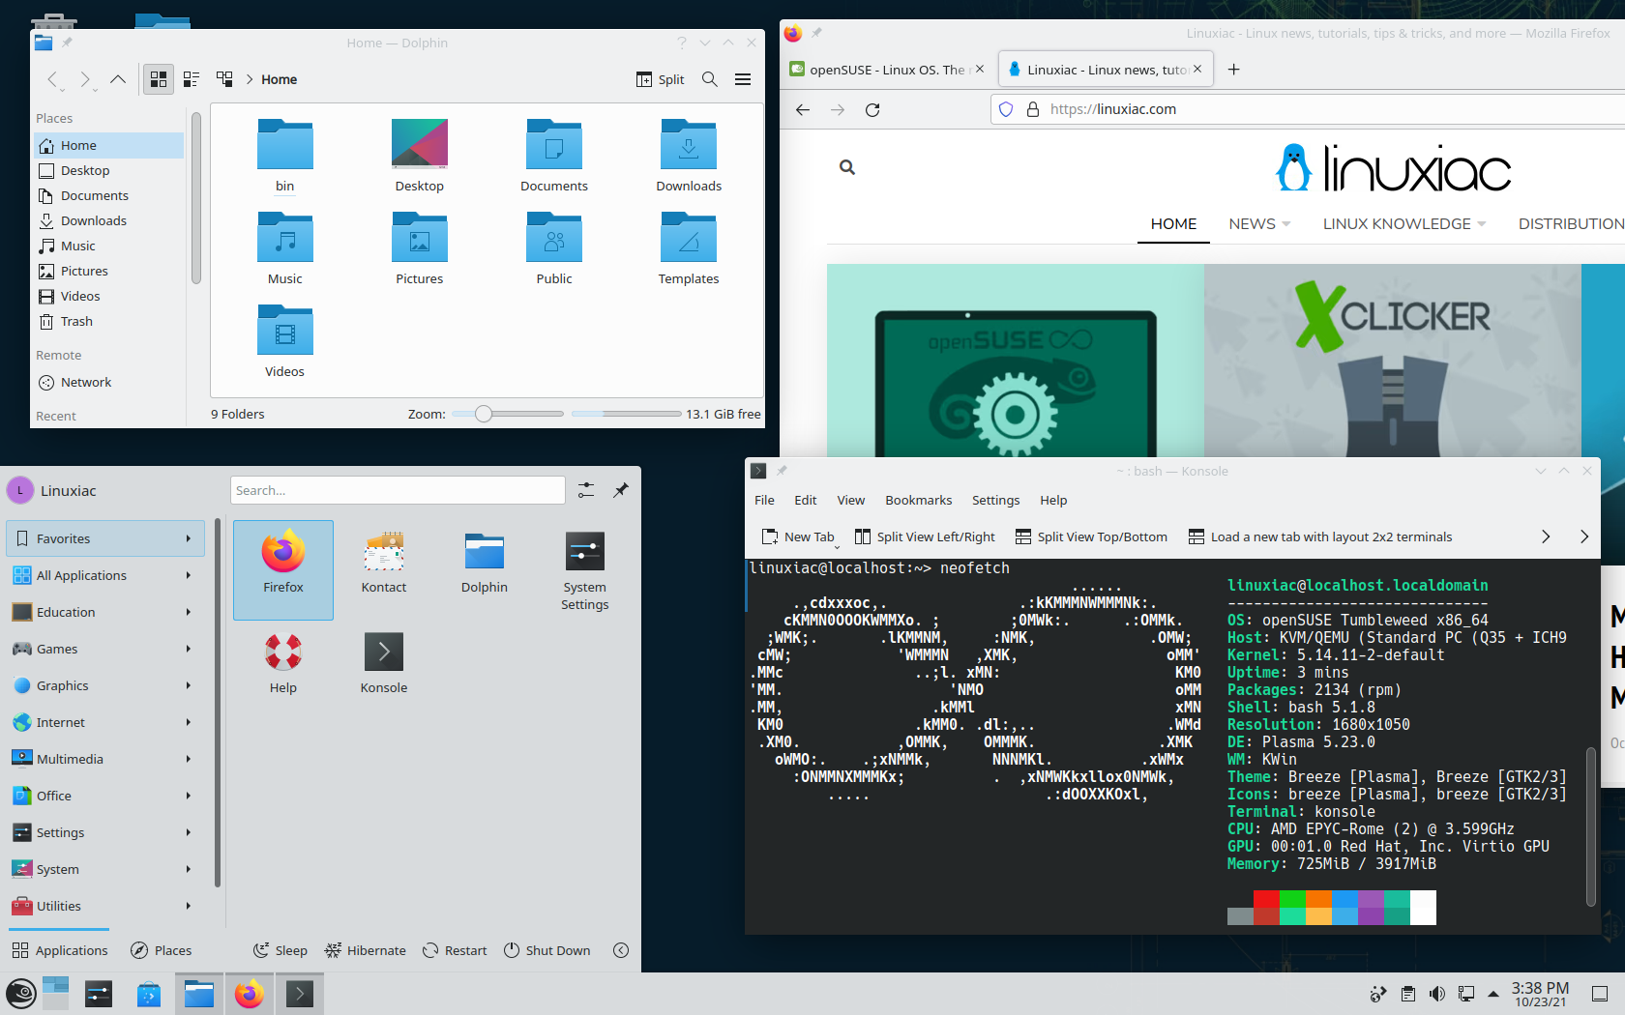
Task: Open Konsole's Bookmarks menu
Action: (x=919, y=500)
